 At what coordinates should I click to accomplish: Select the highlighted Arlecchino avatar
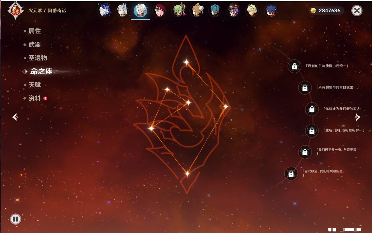[141, 10]
